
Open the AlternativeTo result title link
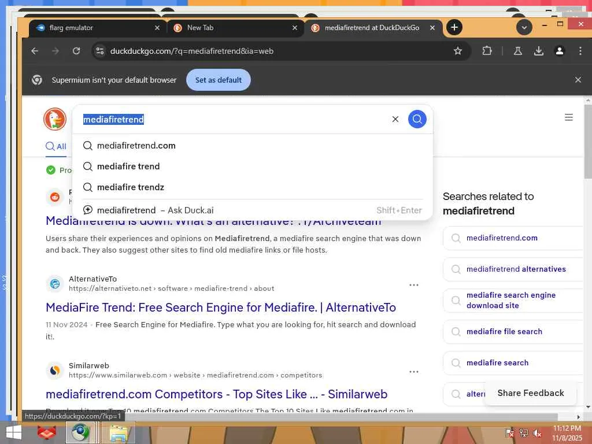tap(220, 308)
